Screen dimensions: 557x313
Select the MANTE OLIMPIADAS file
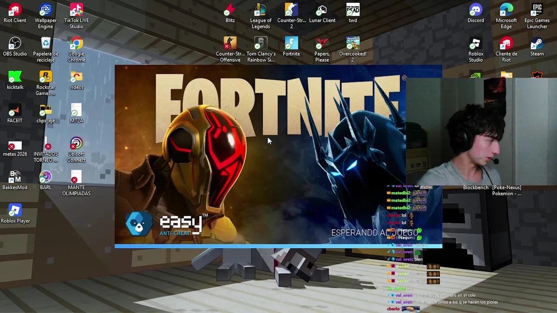pos(76,184)
